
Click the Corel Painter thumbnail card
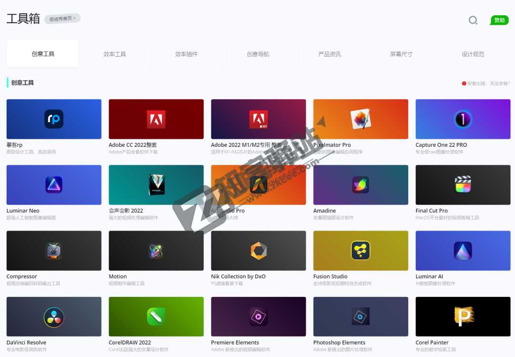(x=463, y=316)
